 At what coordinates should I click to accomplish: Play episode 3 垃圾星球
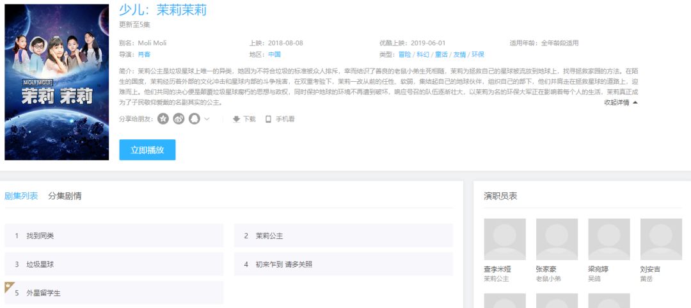point(114,265)
